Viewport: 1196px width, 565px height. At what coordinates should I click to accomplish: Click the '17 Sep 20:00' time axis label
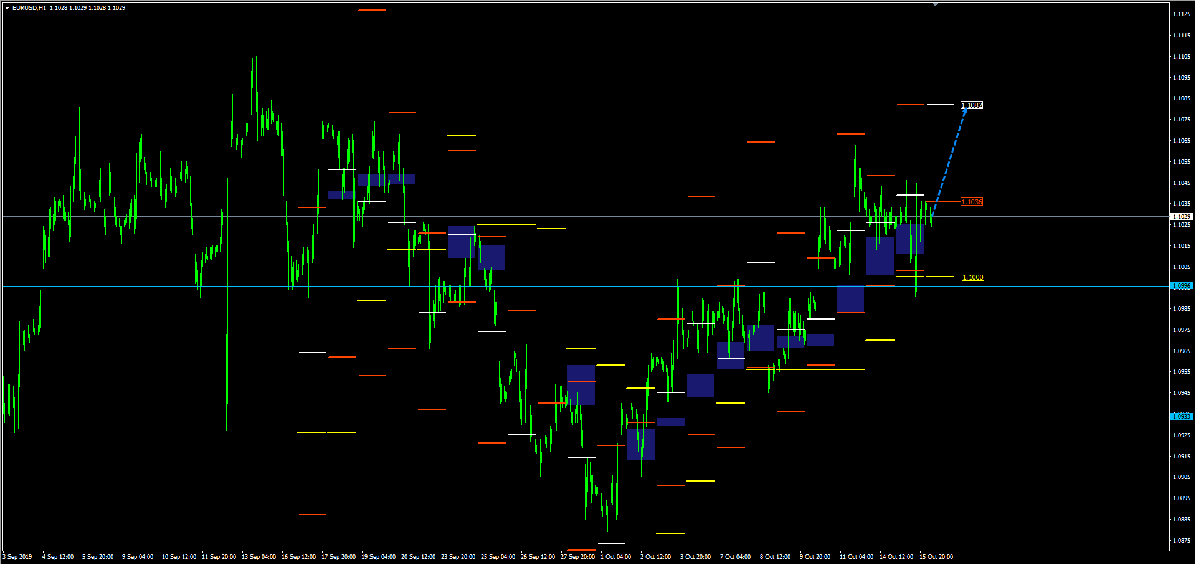click(x=338, y=557)
